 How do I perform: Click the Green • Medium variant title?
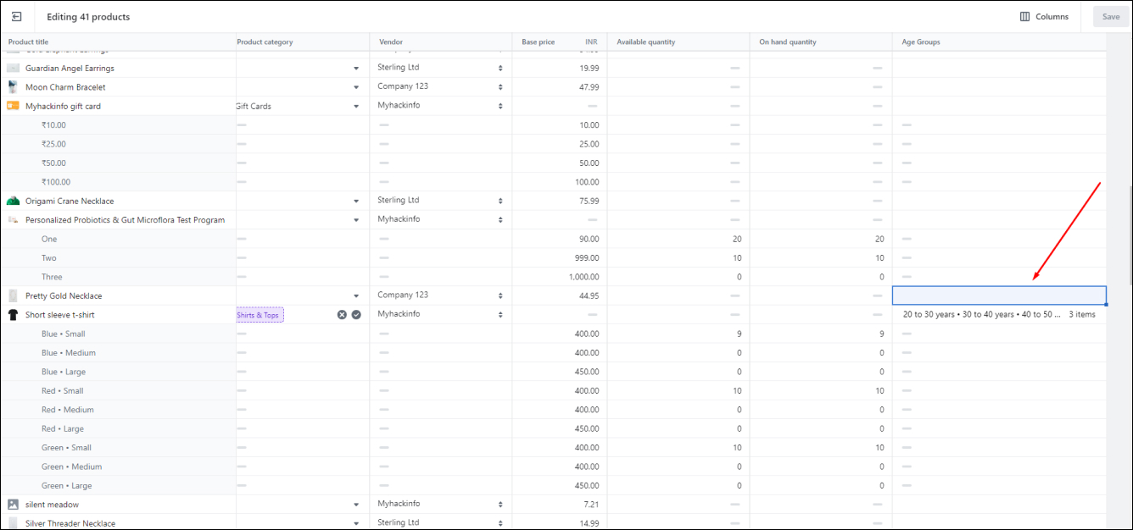coord(71,467)
